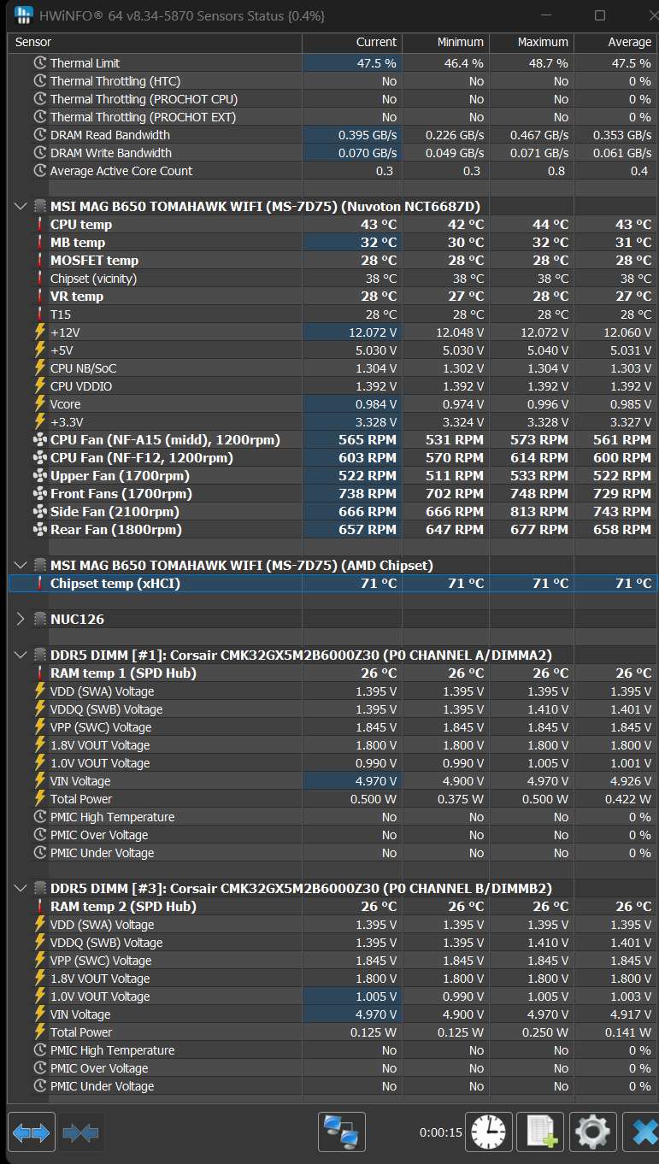The width and height of the screenshot is (659, 1164).
Task: Click the fan icon beside Upper Fan (1700rpm)
Action: [40, 476]
